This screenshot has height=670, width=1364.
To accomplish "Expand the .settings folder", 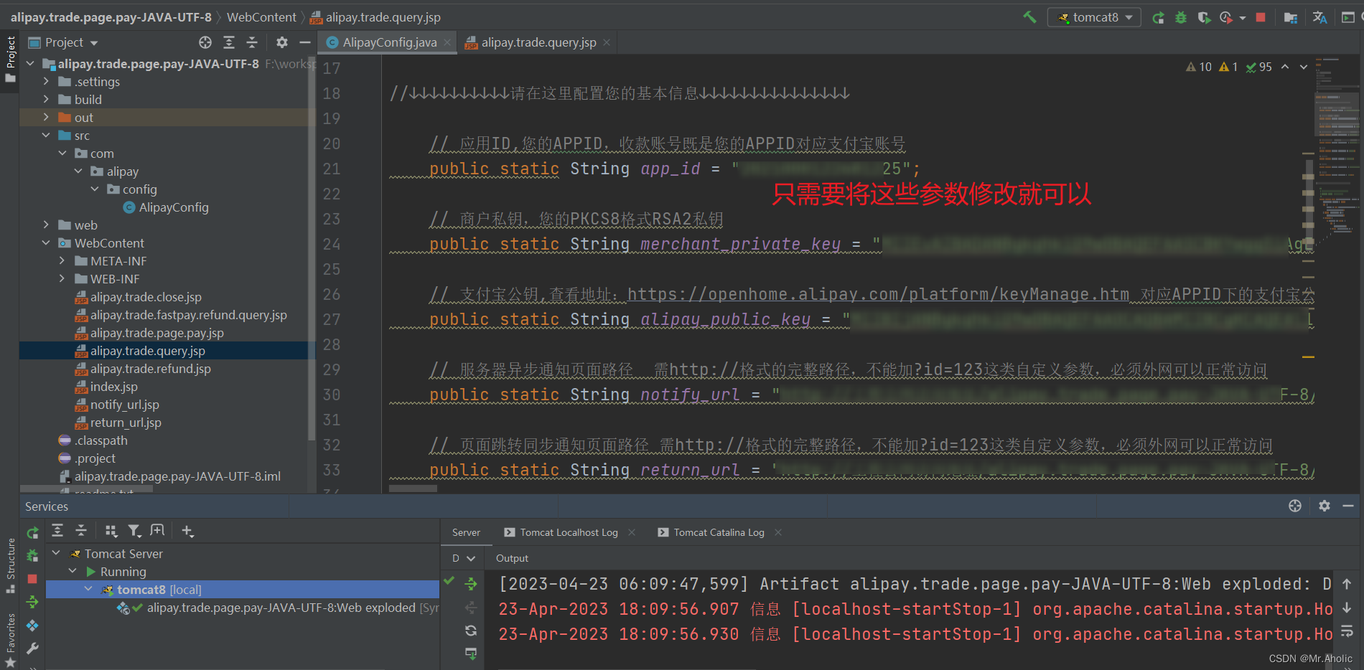I will 46,82.
